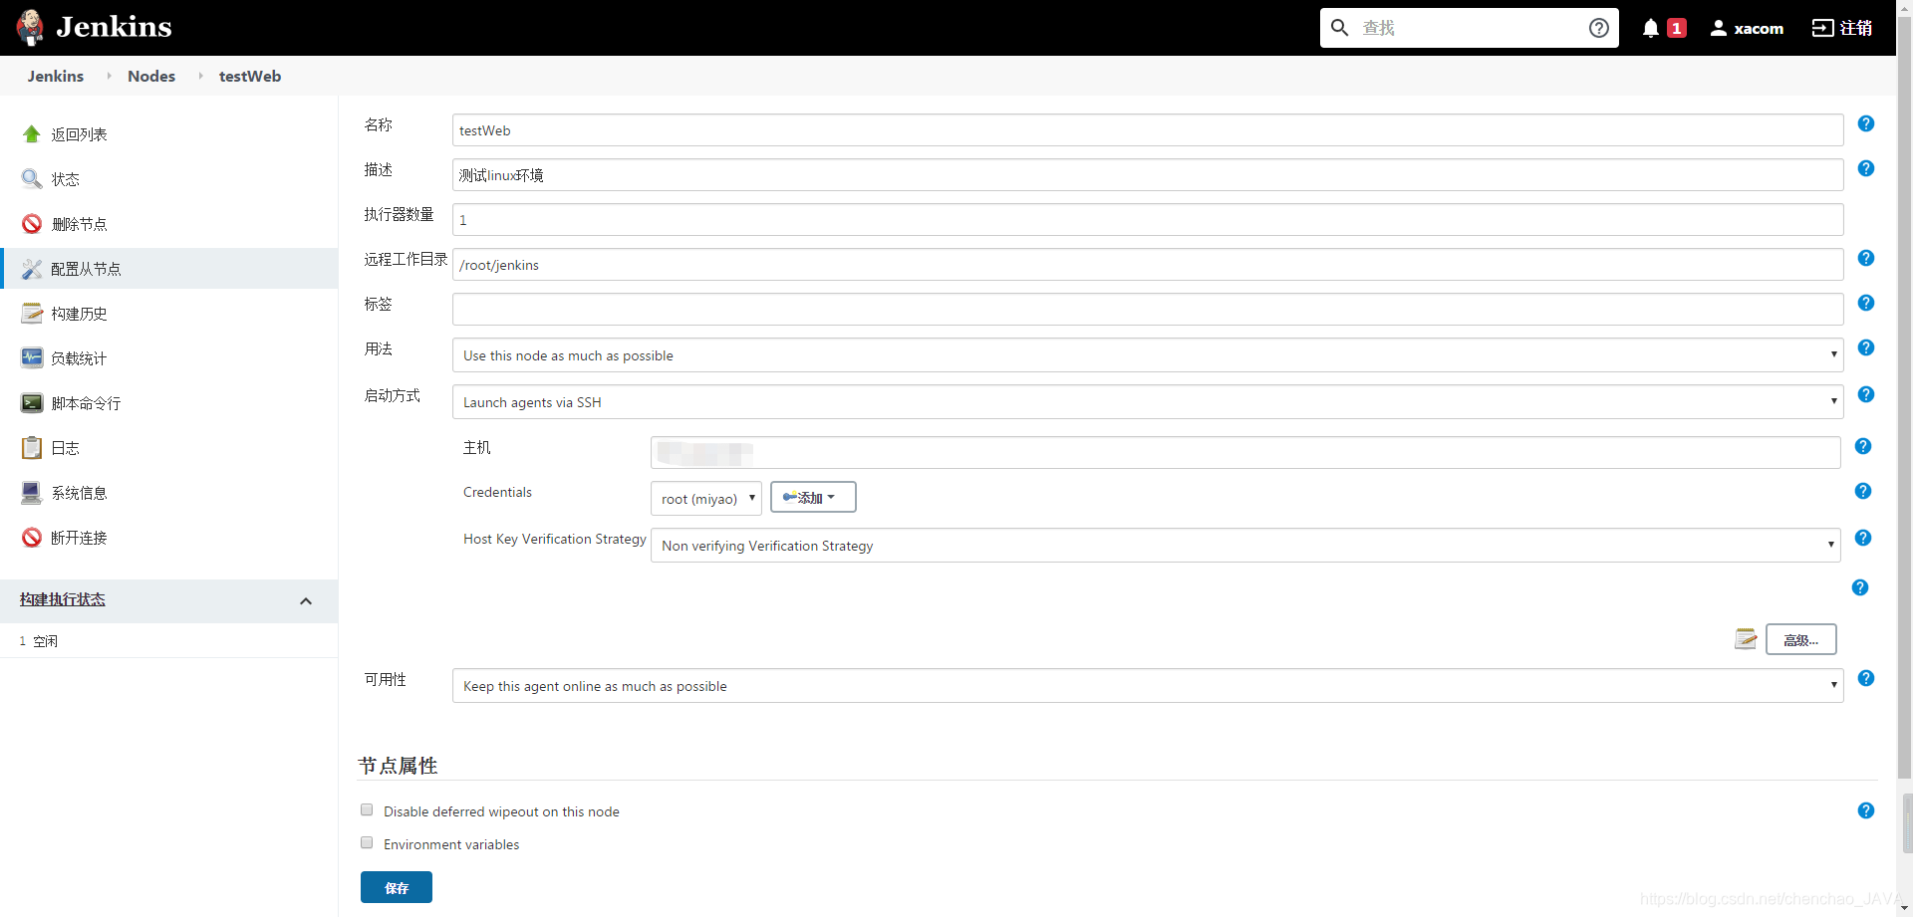Toggle Disable deferred wipeout on this node
Image resolution: width=1913 pixels, height=917 pixels.
(367, 810)
